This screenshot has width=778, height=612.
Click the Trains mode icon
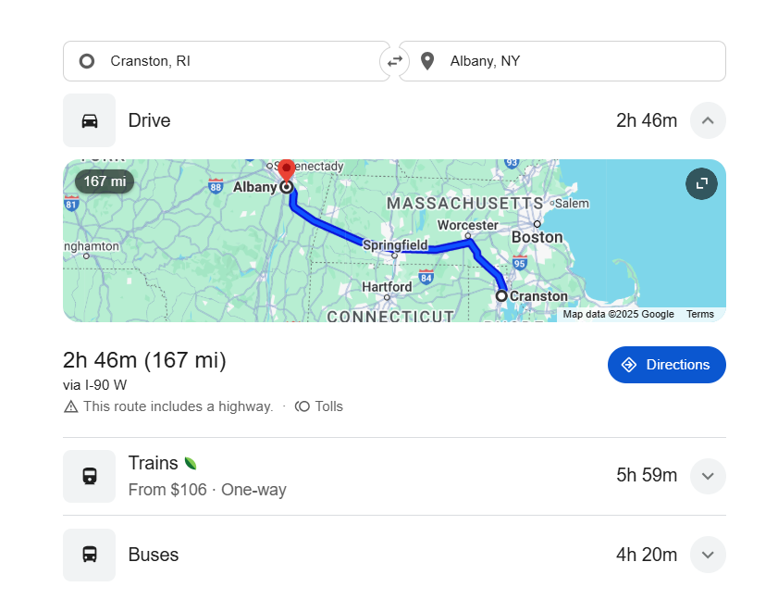coord(90,476)
